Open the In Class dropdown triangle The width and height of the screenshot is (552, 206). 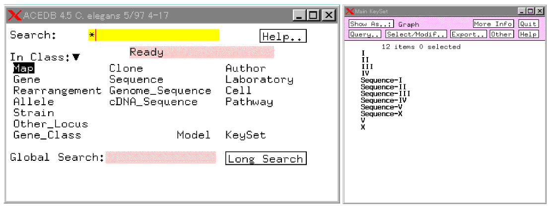click(x=76, y=57)
